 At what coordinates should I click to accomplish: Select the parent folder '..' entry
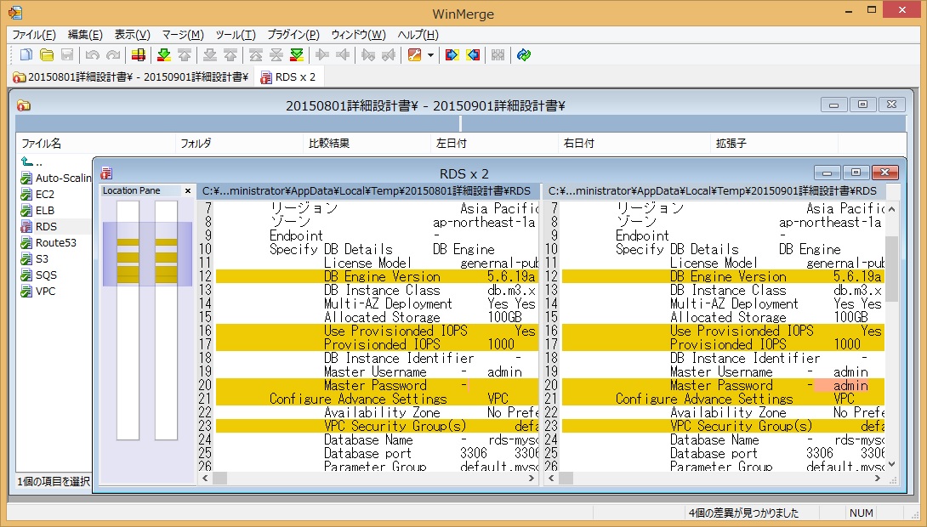pos(32,161)
